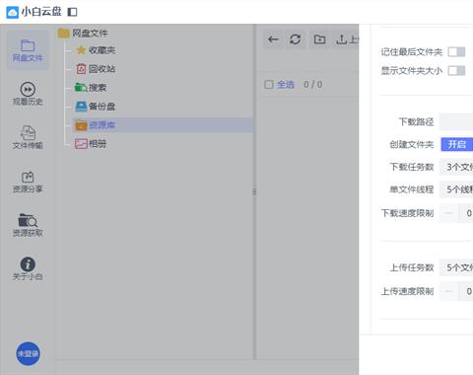473x375 pixels.
Task: Go back with the left arrow button
Action: click(x=273, y=39)
